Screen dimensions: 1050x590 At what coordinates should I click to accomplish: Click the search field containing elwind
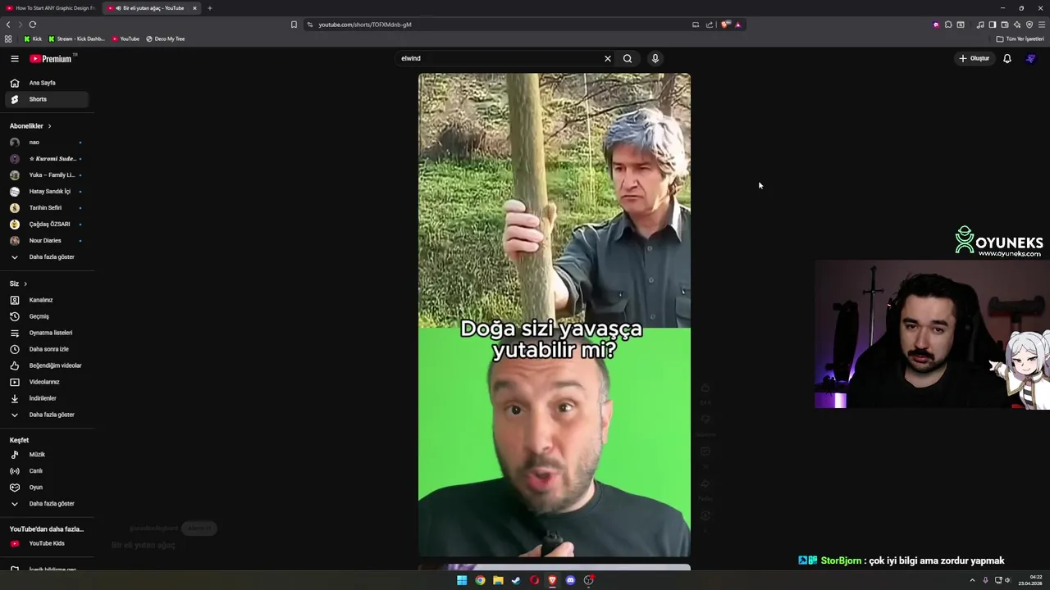tap(499, 58)
